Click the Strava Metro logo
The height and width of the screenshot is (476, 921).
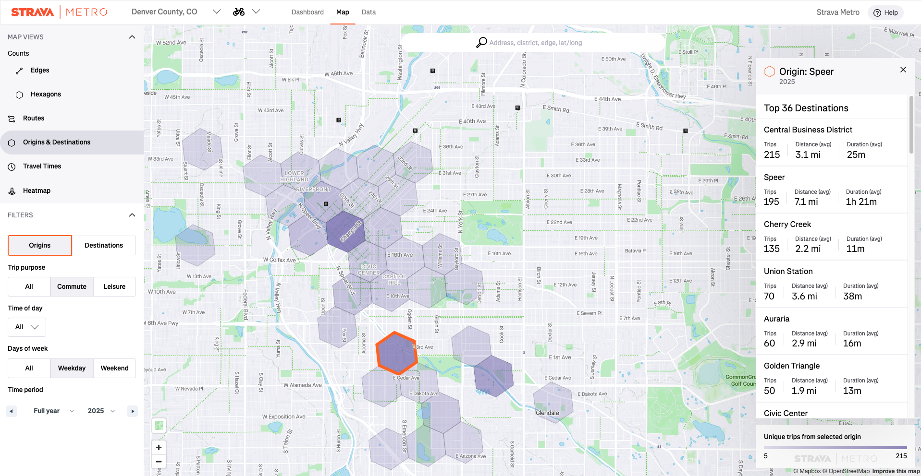(x=59, y=12)
